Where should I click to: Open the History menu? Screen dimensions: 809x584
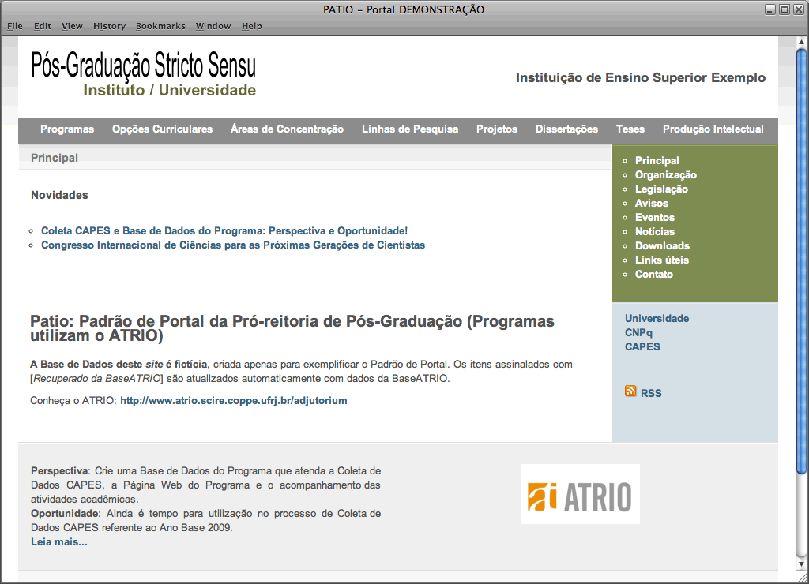(x=109, y=26)
